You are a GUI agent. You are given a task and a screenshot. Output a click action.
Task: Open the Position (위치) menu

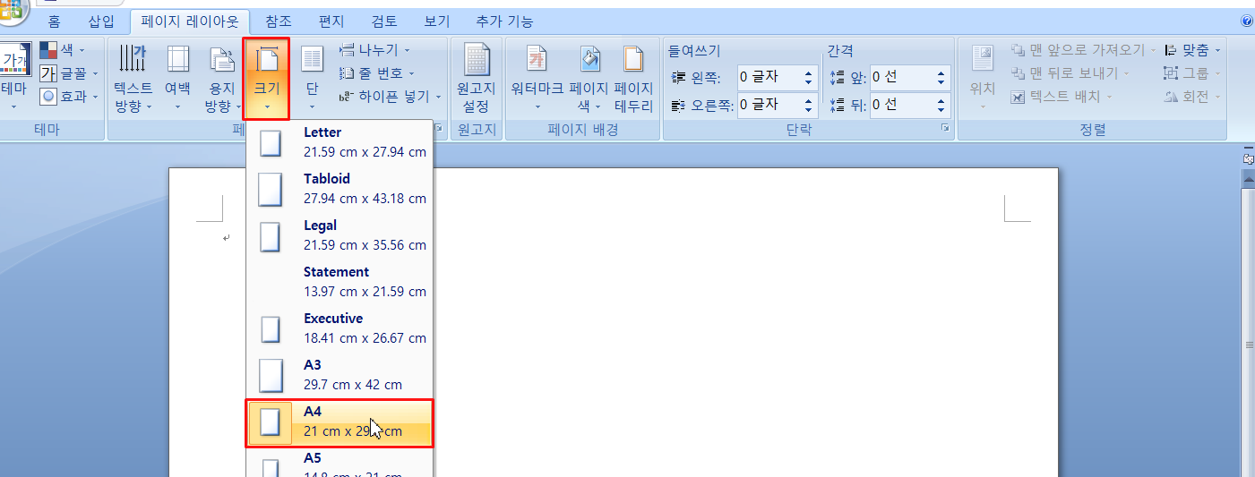click(x=983, y=79)
